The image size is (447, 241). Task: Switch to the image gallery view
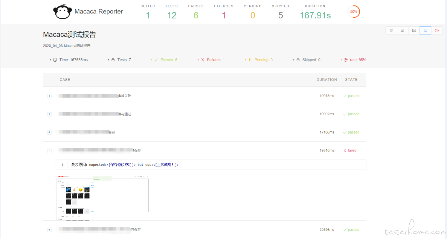pyautogui.click(x=414, y=31)
